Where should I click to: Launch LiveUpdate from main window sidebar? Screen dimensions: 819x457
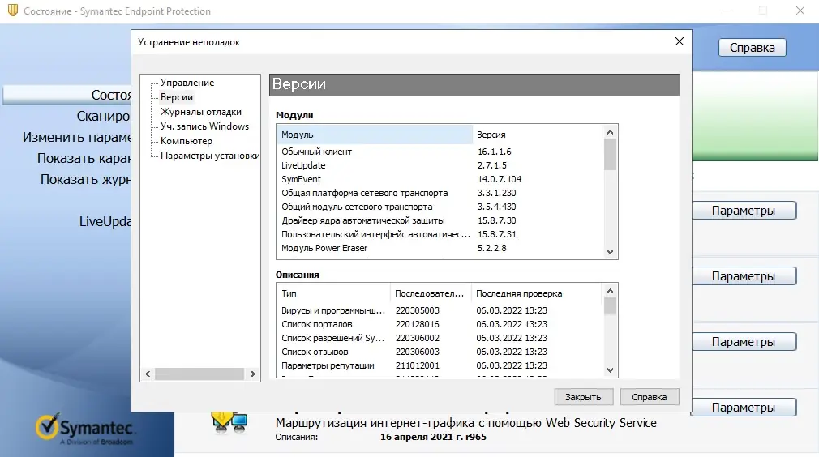click(105, 221)
